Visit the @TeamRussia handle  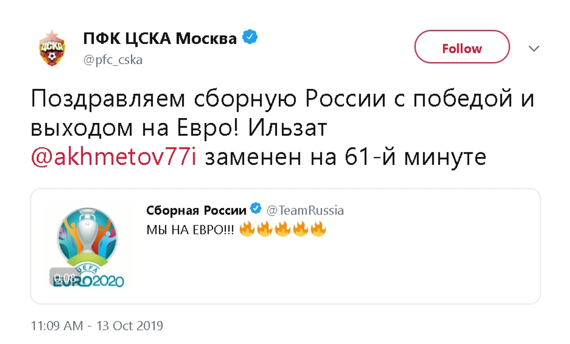pyautogui.click(x=305, y=211)
